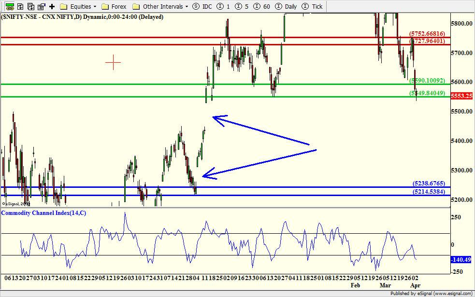Click the red 5752.66816 resistance line label

(x=427, y=34)
